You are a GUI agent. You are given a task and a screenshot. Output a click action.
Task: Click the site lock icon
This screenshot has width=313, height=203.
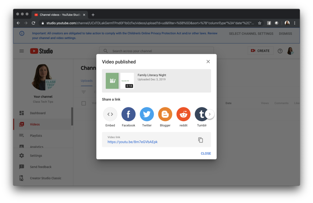42,23
